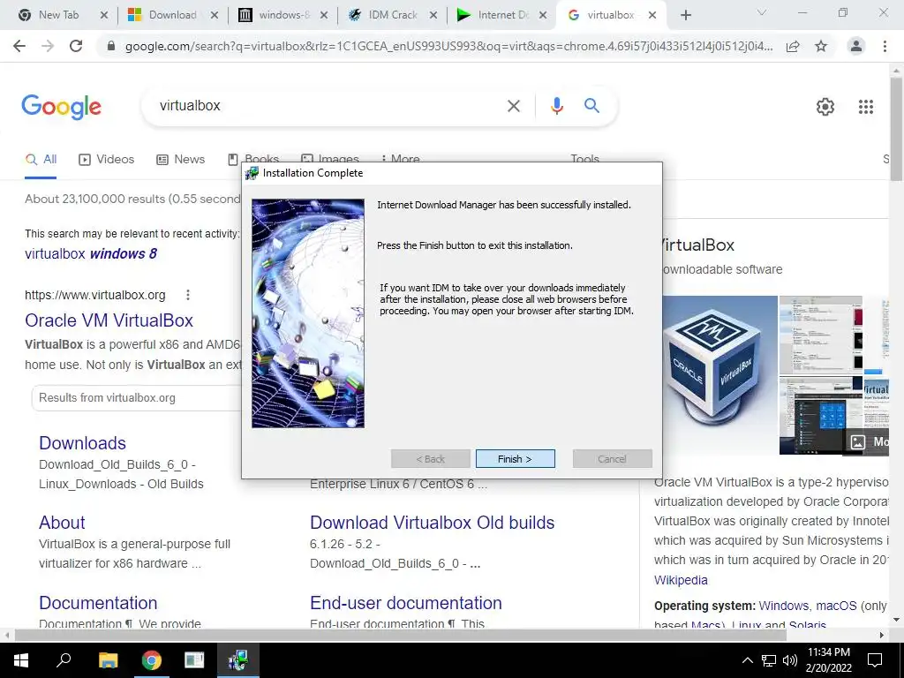
Task: Open the Downloads sitelink
Action: [x=82, y=443]
